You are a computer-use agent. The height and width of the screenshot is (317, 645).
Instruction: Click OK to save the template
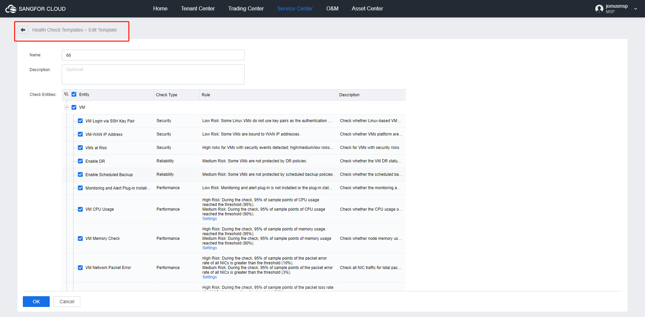[36, 302]
